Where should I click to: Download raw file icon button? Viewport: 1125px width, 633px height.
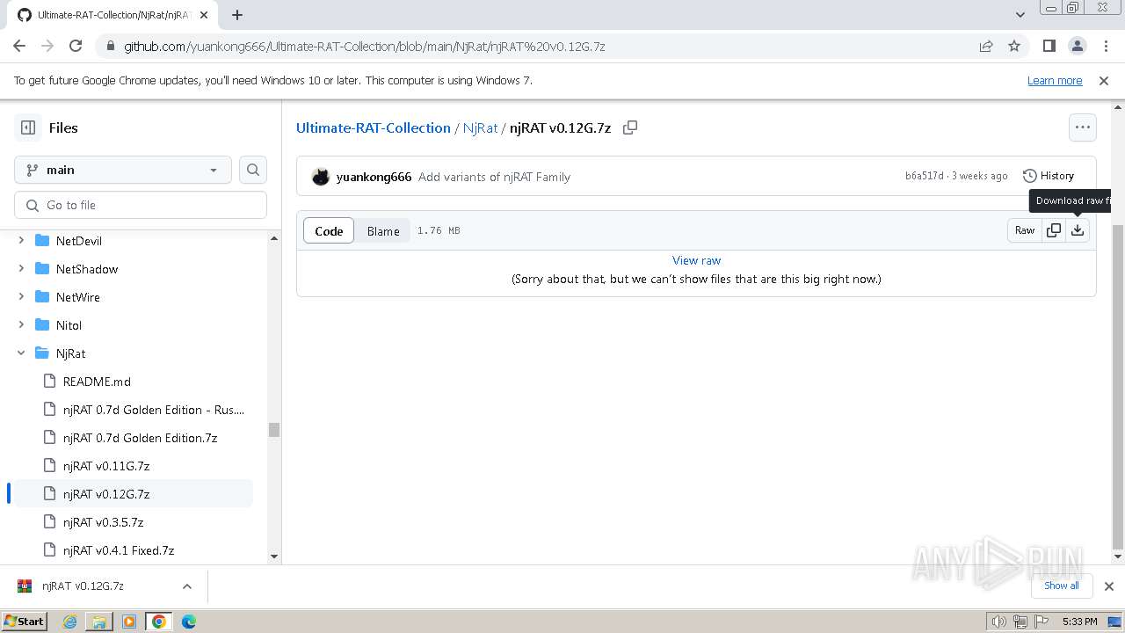(1078, 230)
